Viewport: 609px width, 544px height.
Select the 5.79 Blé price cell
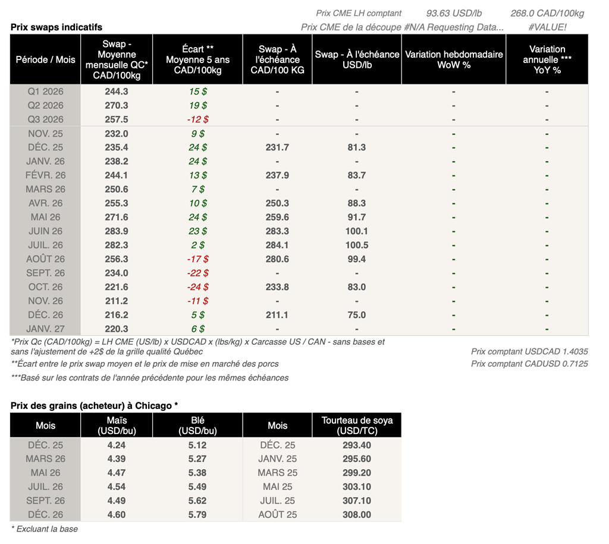[197, 514]
